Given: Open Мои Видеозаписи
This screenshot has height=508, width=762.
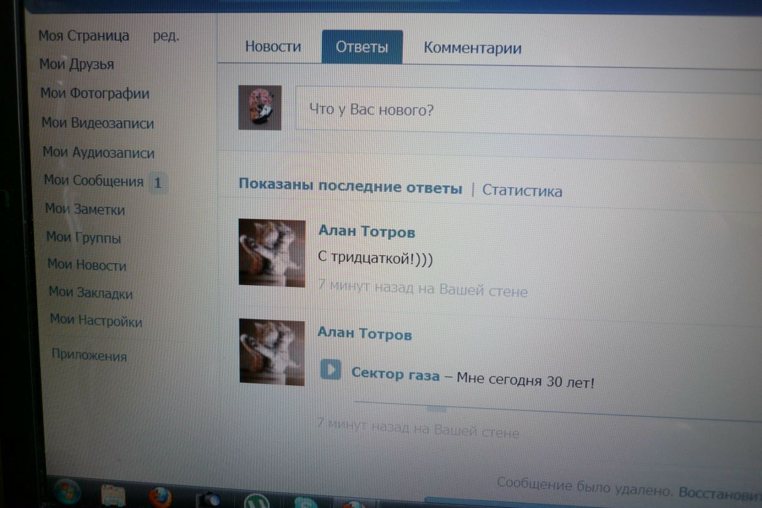Looking at the screenshot, I should click(98, 123).
